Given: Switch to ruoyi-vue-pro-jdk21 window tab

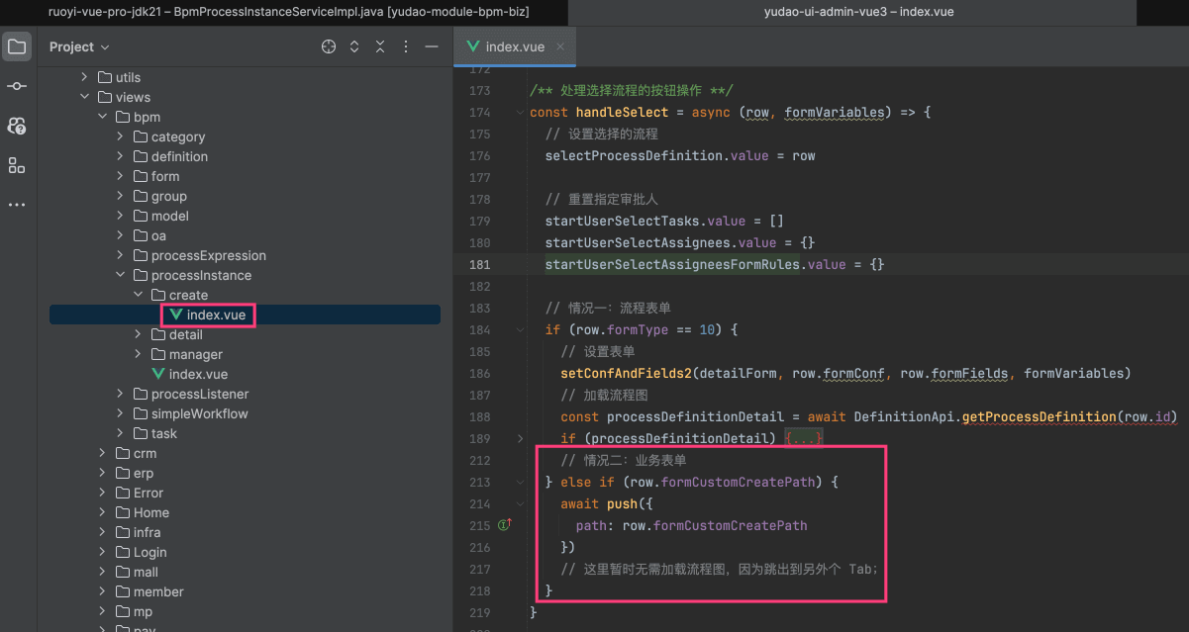Looking at the screenshot, I should (x=287, y=12).
